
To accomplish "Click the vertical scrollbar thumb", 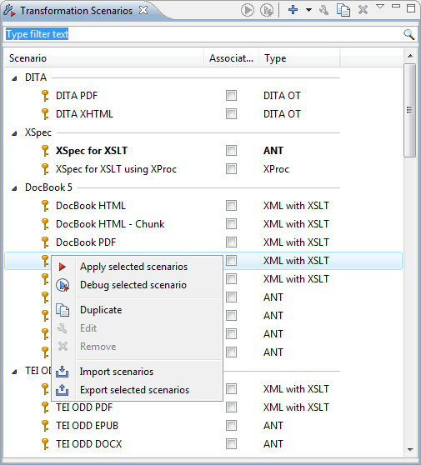I will click(410, 110).
